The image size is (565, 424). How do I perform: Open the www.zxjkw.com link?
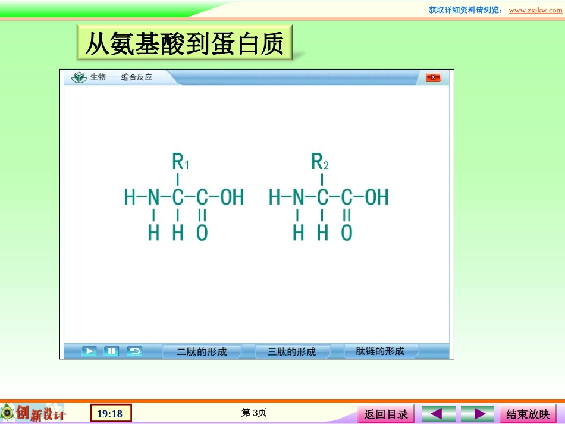535,10
